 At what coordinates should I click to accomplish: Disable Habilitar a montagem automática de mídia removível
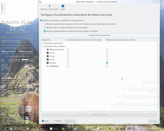(x=41, y=20)
